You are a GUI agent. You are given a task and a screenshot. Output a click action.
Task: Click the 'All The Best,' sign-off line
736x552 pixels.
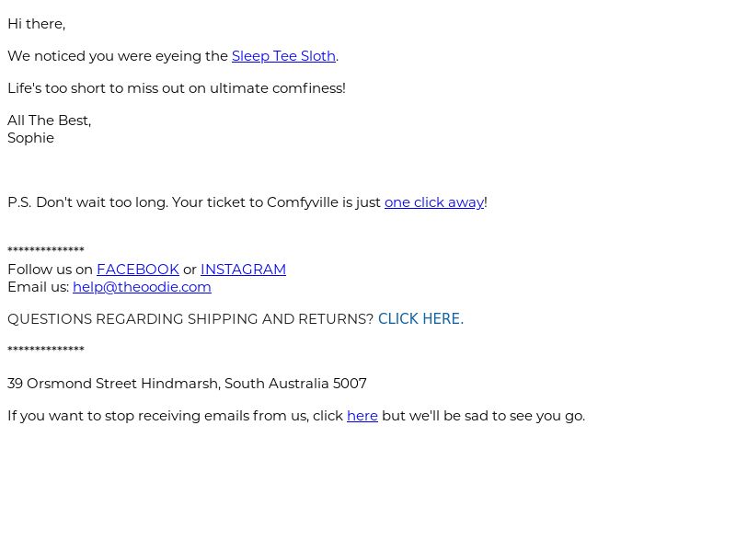50,121
